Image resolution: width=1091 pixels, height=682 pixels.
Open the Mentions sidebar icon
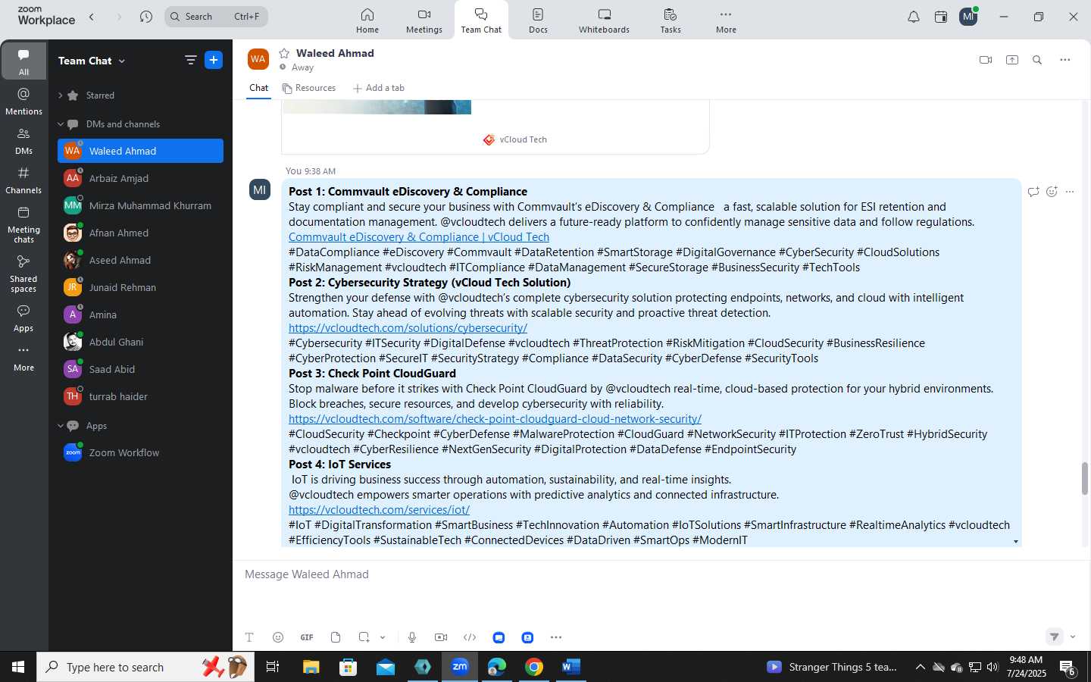coord(23,101)
